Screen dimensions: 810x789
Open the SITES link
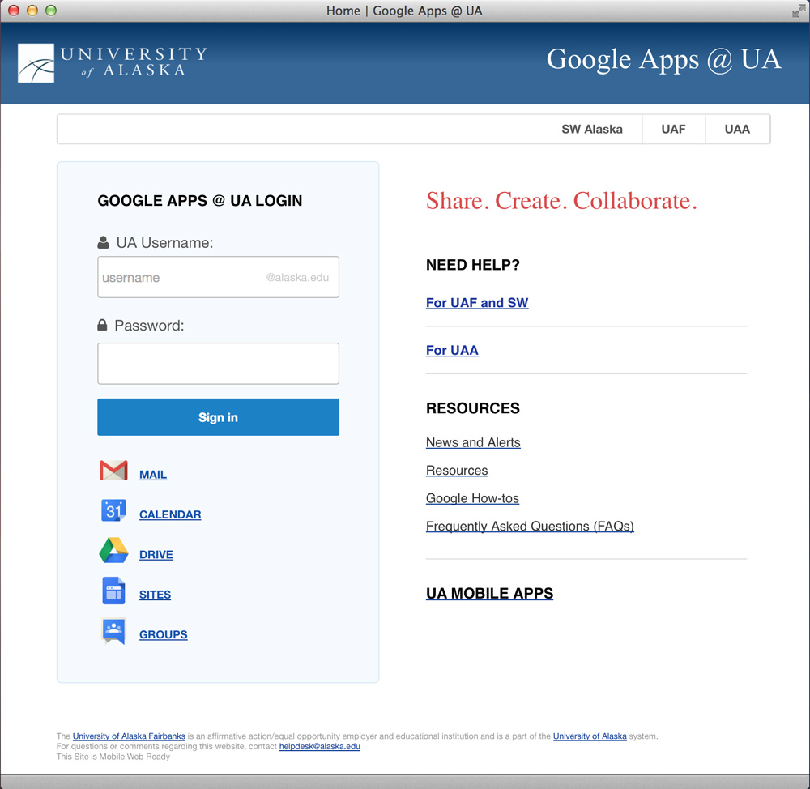(x=155, y=595)
